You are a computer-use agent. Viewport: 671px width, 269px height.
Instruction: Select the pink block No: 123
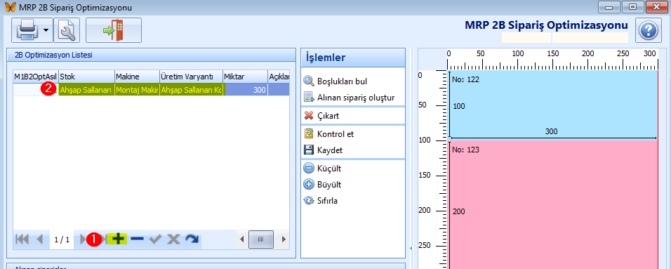(553, 205)
